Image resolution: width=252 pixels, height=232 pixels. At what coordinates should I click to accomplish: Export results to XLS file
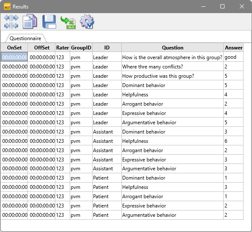[x=68, y=23]
